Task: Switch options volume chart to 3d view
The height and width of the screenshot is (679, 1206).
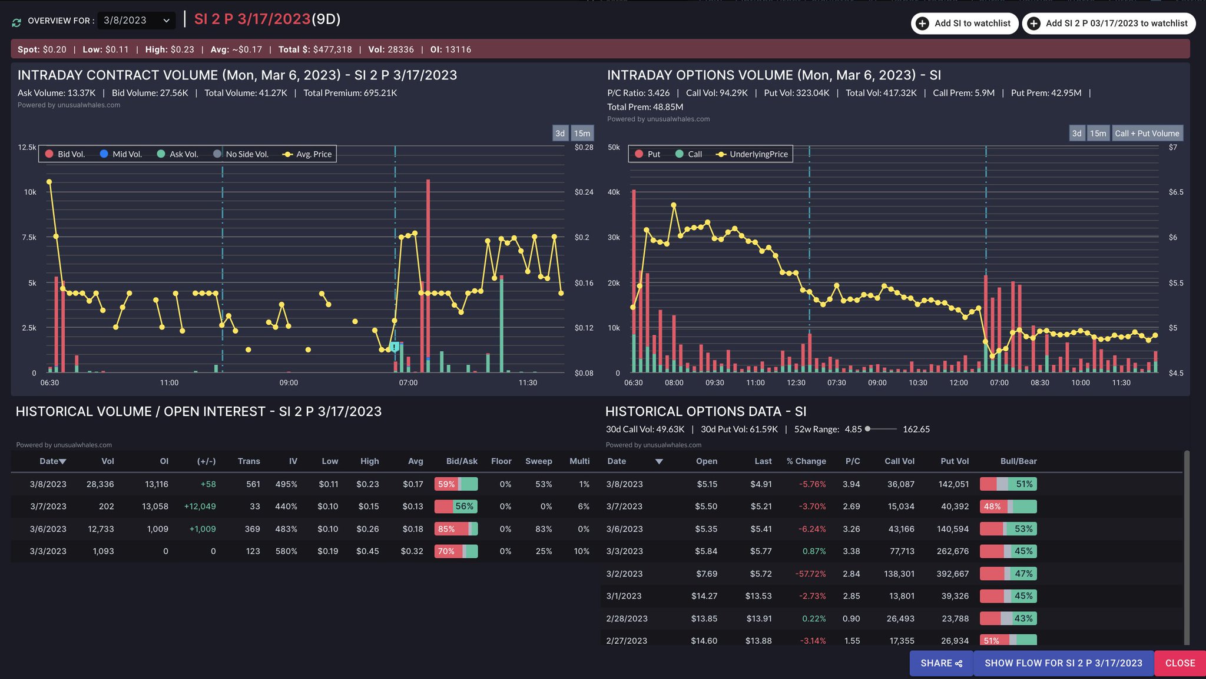Action: point(1076,133)
